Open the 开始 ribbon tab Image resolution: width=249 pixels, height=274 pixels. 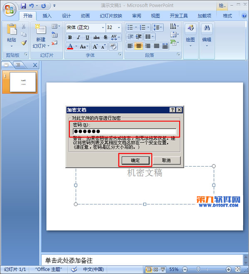(x=27, y=16)
